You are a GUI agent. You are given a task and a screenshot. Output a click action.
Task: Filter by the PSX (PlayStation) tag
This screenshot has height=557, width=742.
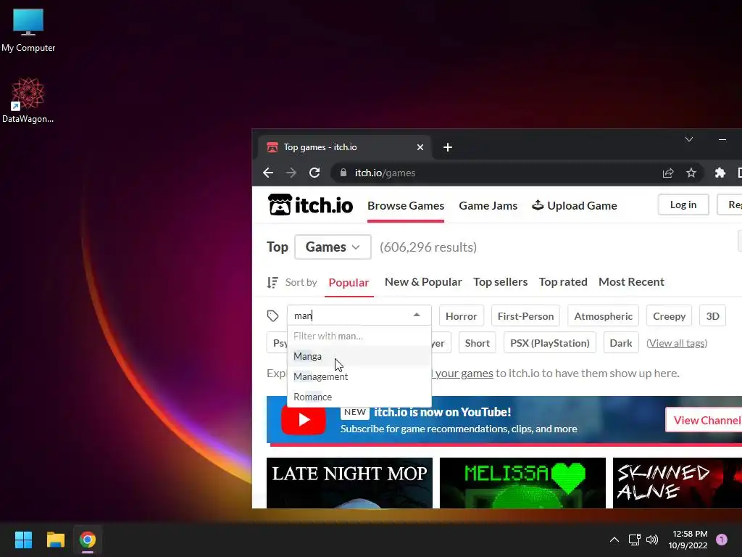click(549, 343)
